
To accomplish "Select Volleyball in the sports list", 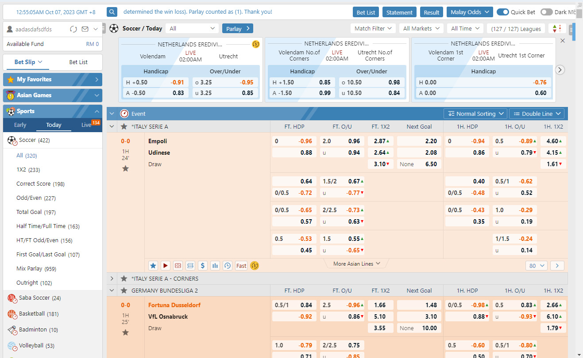I will coord(37,346).
